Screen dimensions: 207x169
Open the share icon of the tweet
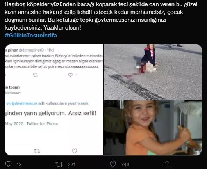point(167,164)
